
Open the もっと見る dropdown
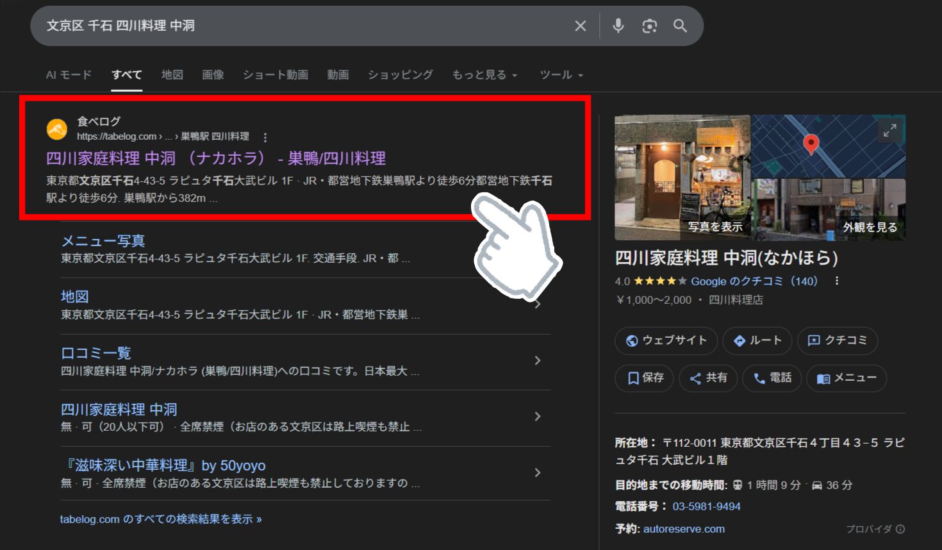(485, 74)
